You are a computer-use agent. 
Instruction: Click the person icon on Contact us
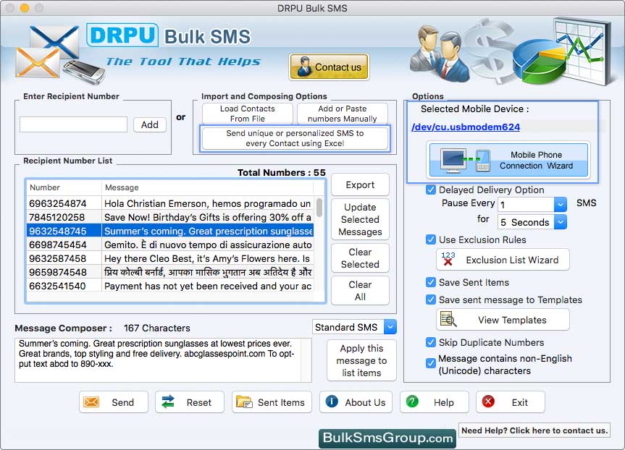coord(304,67)
